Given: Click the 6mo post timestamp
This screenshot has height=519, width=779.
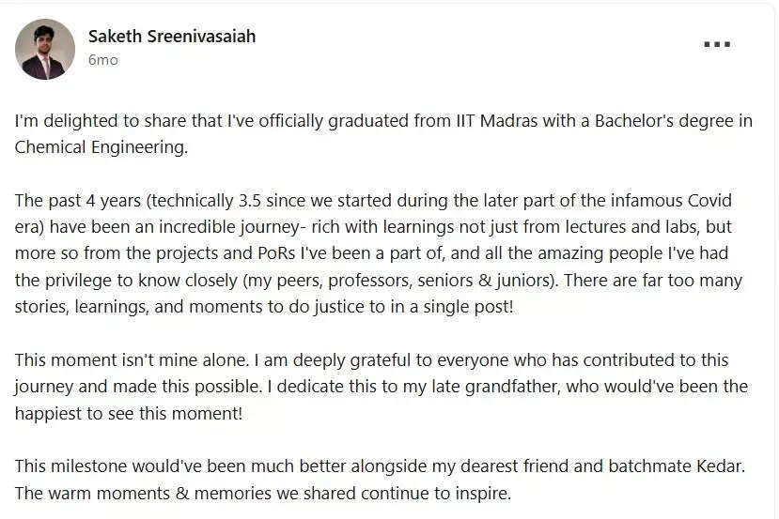Looking at the screenshot, I should (102, 60).
